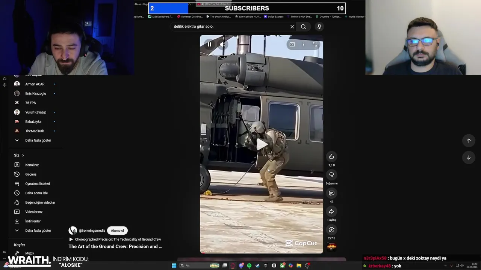Viewport: 481px width, 270px height.
Task: Open CapCut from the taskbar
Action: pyautogui.click(x=274, y=265)
